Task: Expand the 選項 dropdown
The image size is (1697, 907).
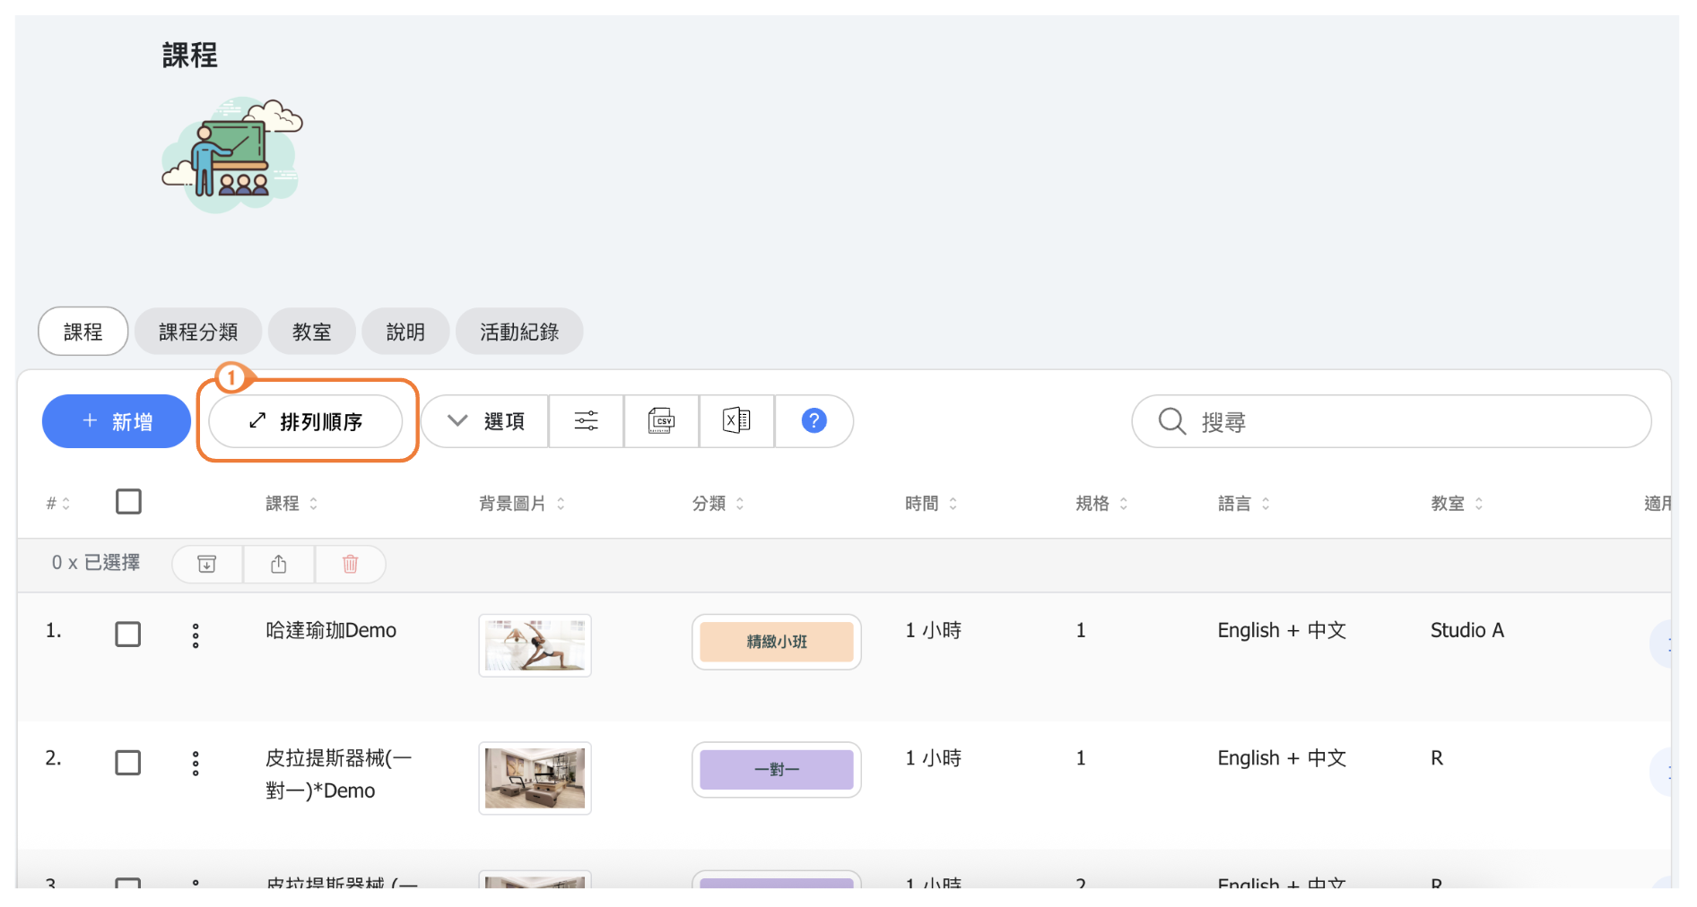Action: [486, 421]
